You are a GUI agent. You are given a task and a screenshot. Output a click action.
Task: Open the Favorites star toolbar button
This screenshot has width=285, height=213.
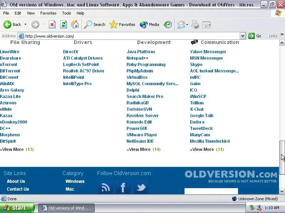point(122,24)
